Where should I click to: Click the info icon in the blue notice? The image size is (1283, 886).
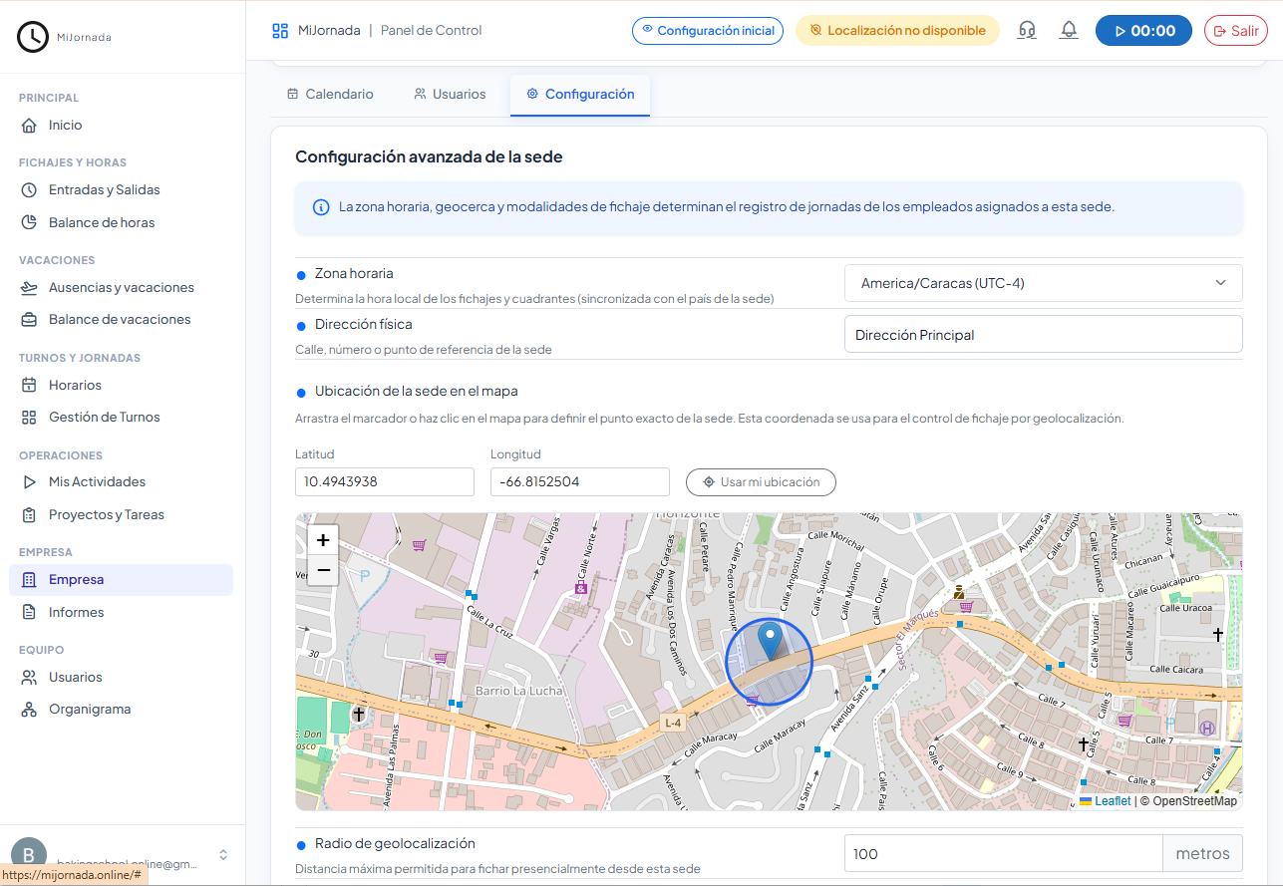[321, 207]
